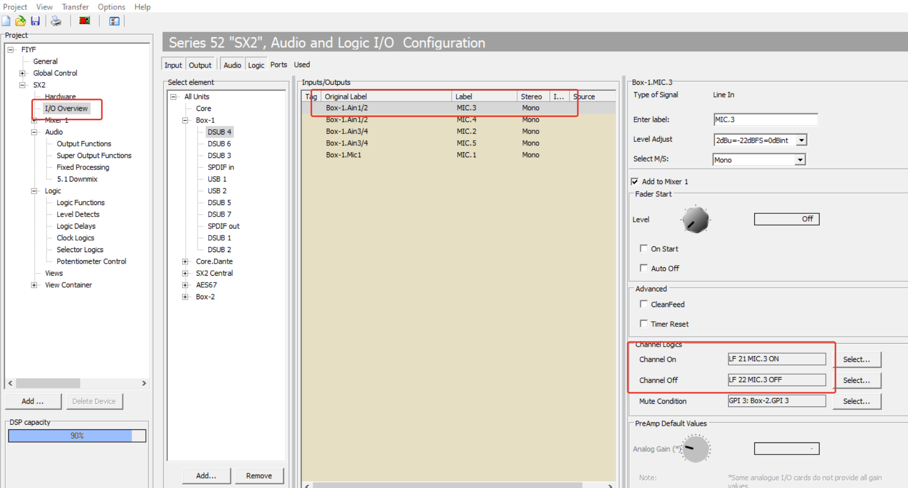Select Core in unit list
908x488 pixels.
(x=203, y=108)
